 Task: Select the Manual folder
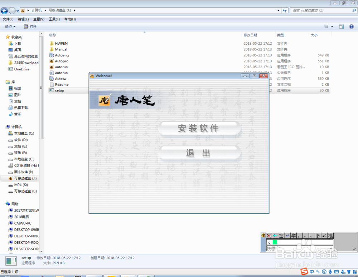pyautogui.click(x=58, y=49)
